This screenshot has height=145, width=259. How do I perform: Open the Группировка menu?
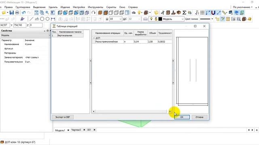(23, 7)
